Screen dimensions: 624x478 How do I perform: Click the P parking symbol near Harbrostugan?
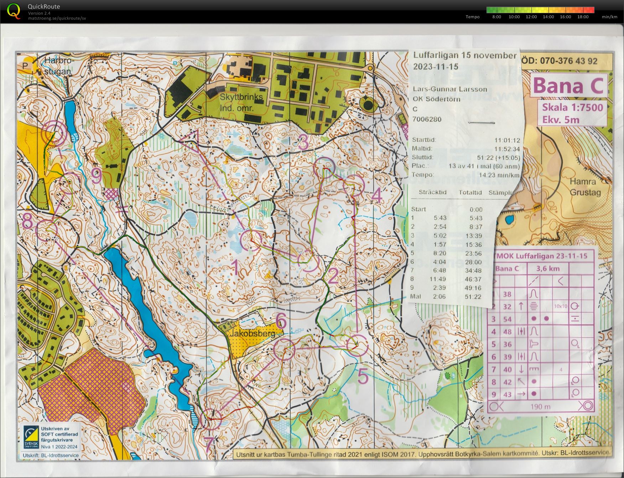[x=25, y=66]
